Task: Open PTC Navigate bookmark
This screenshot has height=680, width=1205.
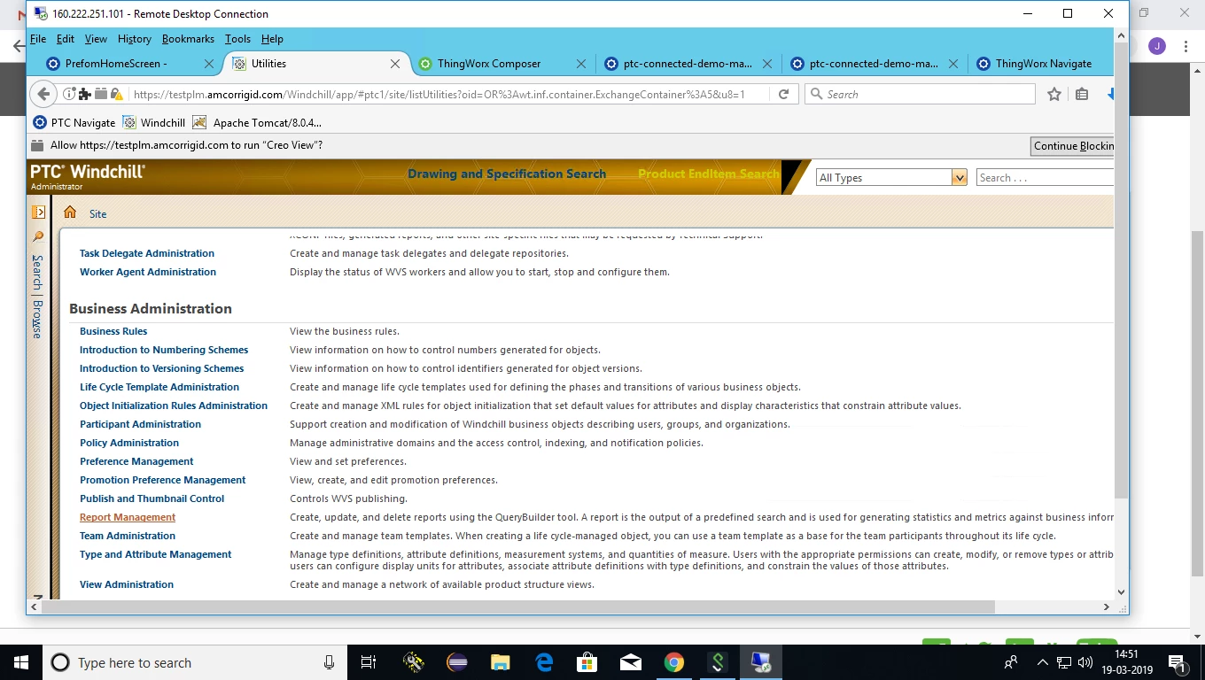Action: pyautogui.click(x=74, y=122)
